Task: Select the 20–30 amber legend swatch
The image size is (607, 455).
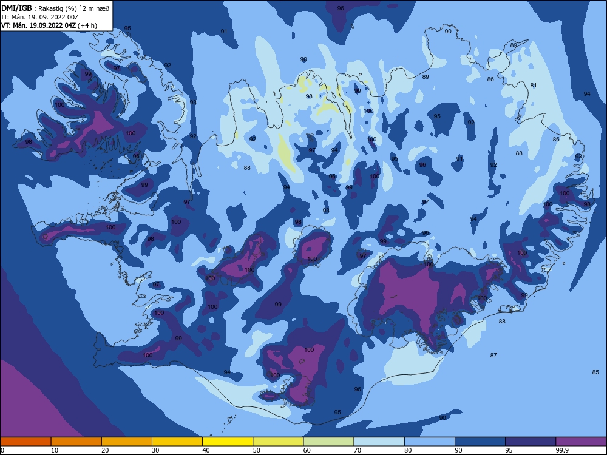Action: pyautogui.click(x=127, y=442)
